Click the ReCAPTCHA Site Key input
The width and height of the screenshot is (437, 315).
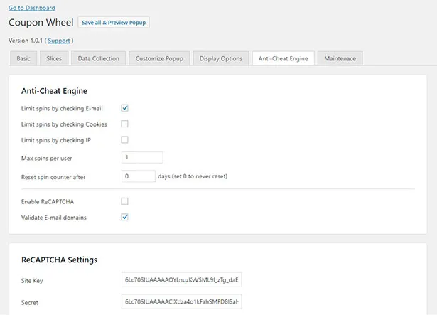183,281
